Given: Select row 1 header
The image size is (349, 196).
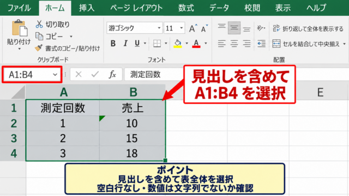Looking at the screenshot, I should click(x=13, y=108).
